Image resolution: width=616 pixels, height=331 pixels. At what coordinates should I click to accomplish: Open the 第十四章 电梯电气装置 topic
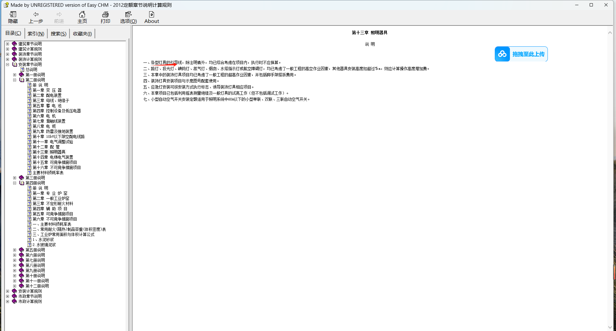pyautogui.click(x=53, y=157)
